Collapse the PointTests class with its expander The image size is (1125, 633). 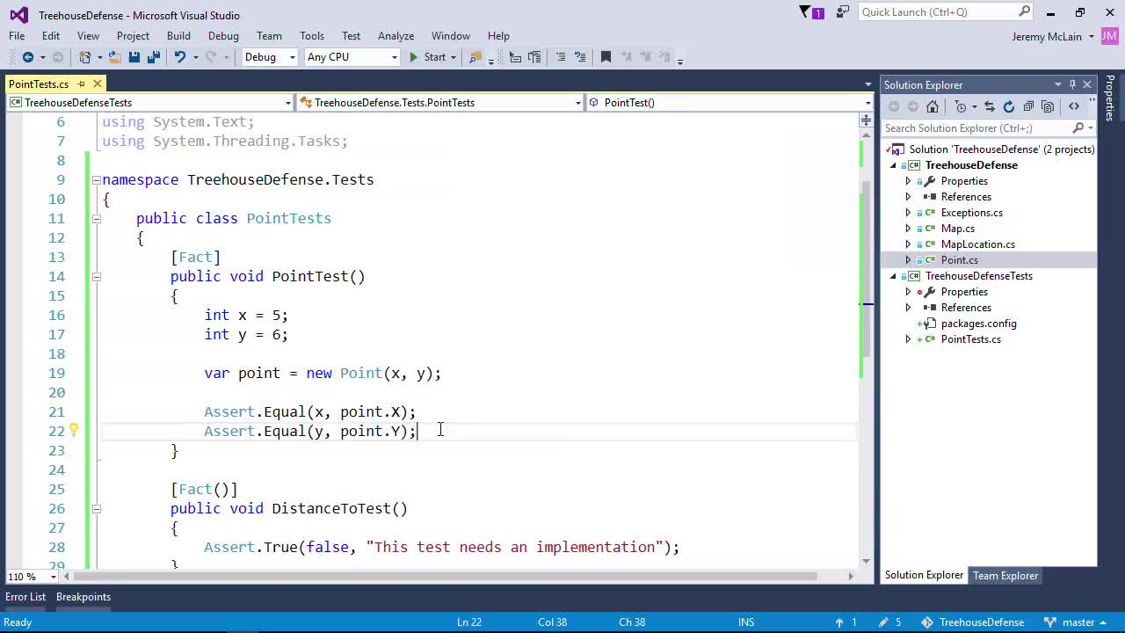tap(97, 218)
